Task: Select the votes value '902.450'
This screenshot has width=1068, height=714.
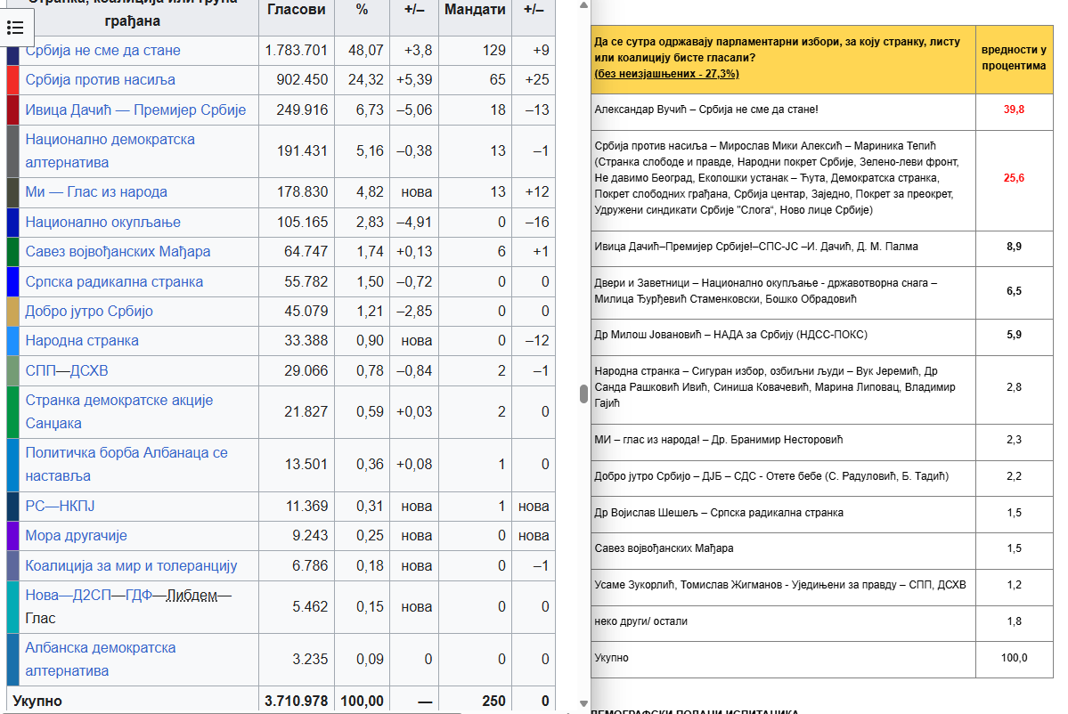Action: (302, 79)
